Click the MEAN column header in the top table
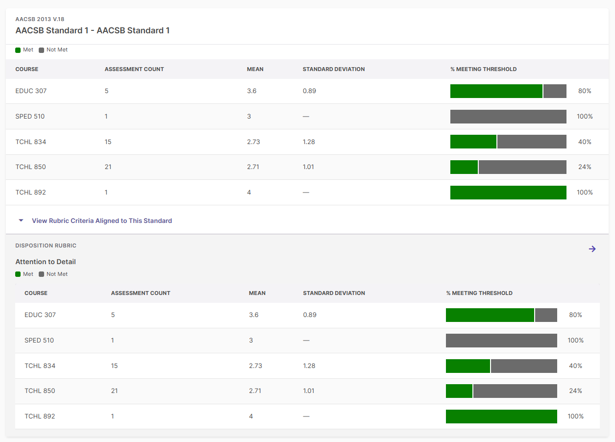Screen dimensions: 615x442 tap(255, 69)
